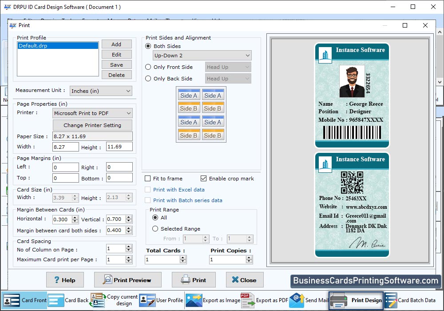
Task: Open the Send Mail icon
Action: [x=297, y=300]
